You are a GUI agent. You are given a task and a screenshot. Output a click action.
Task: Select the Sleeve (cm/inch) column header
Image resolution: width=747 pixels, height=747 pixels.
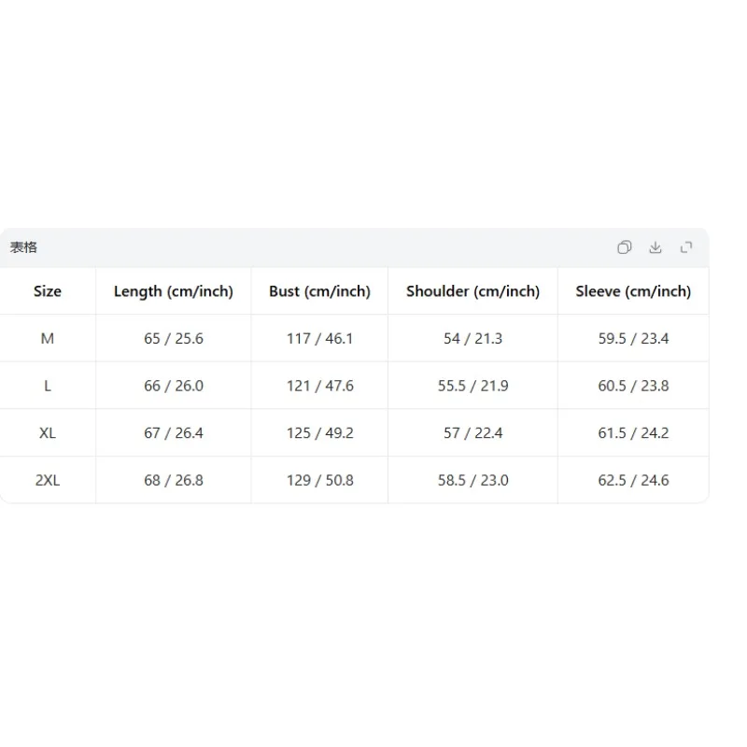click(633, 291)
